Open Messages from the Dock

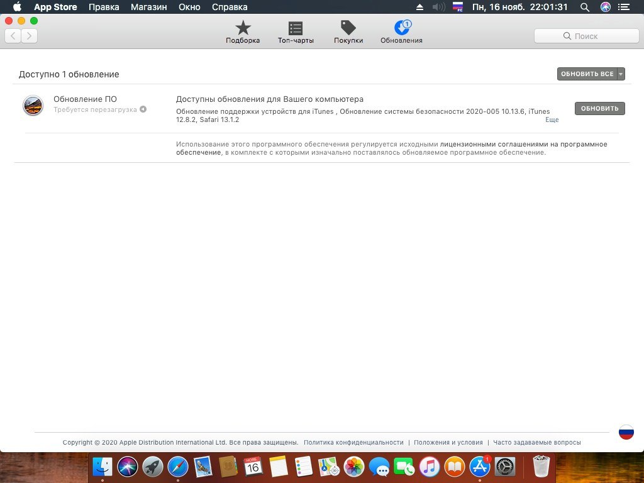pyautogui.click(x=379, y=467)
